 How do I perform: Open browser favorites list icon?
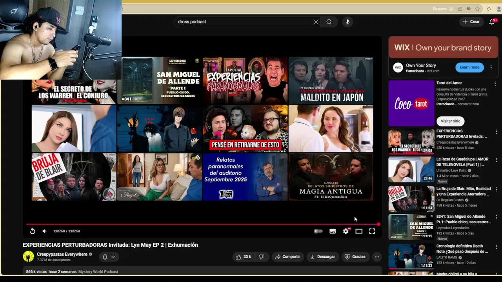click(x=489, y=9)
